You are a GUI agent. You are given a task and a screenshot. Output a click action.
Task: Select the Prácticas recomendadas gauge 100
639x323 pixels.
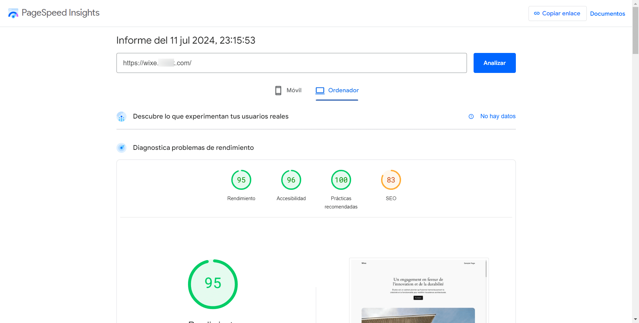341,180
